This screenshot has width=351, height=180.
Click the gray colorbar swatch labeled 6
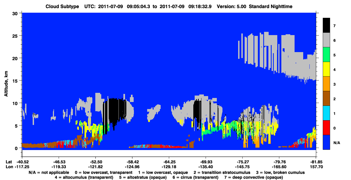point(326,40)
